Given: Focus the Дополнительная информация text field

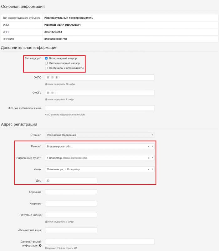Looking at the screenshot, I should tap(99, 242).
